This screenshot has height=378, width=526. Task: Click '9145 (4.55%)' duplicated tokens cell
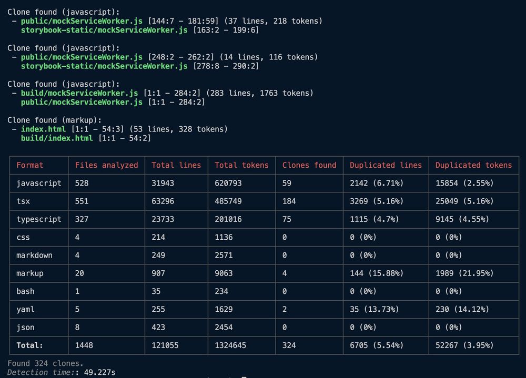462,219
